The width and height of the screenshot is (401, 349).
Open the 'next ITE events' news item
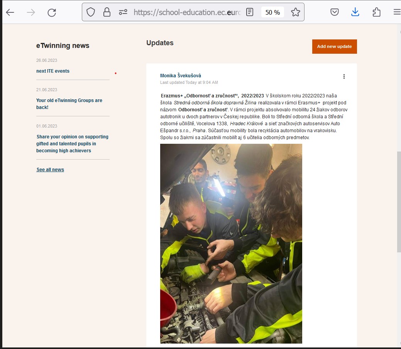click(x=53, y=71)
